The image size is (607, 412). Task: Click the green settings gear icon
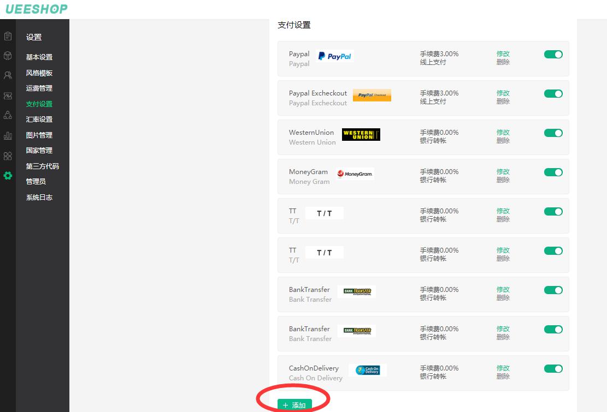pos(8,176)
